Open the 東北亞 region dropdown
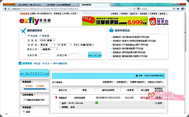189x117 pixels. click(48, 45)
